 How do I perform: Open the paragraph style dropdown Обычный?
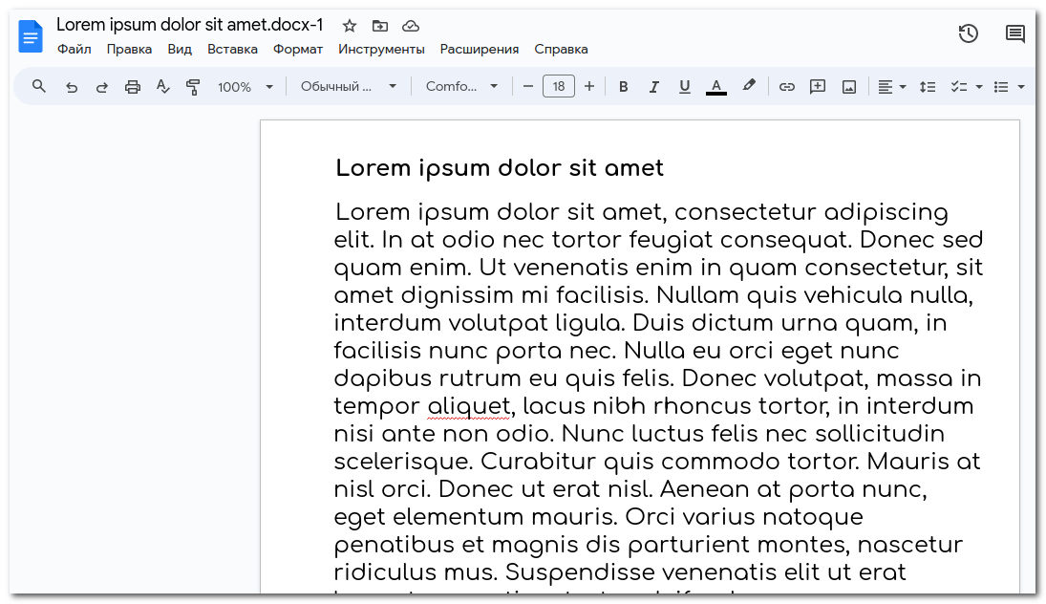pyautogui.click(x=349, y=86)
